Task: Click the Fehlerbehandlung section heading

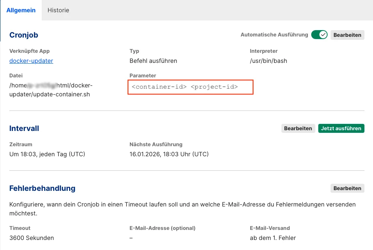Action: pos(42,188)
